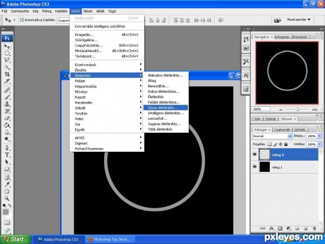Select the Hand tool
The width and height of the screenshot is (325, 244).
tap(7, 191)
